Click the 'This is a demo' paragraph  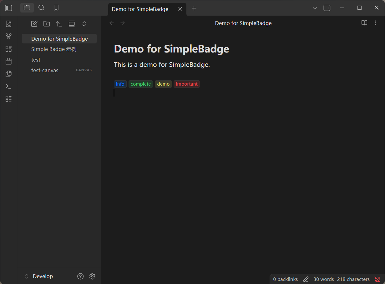click(162, 65)
